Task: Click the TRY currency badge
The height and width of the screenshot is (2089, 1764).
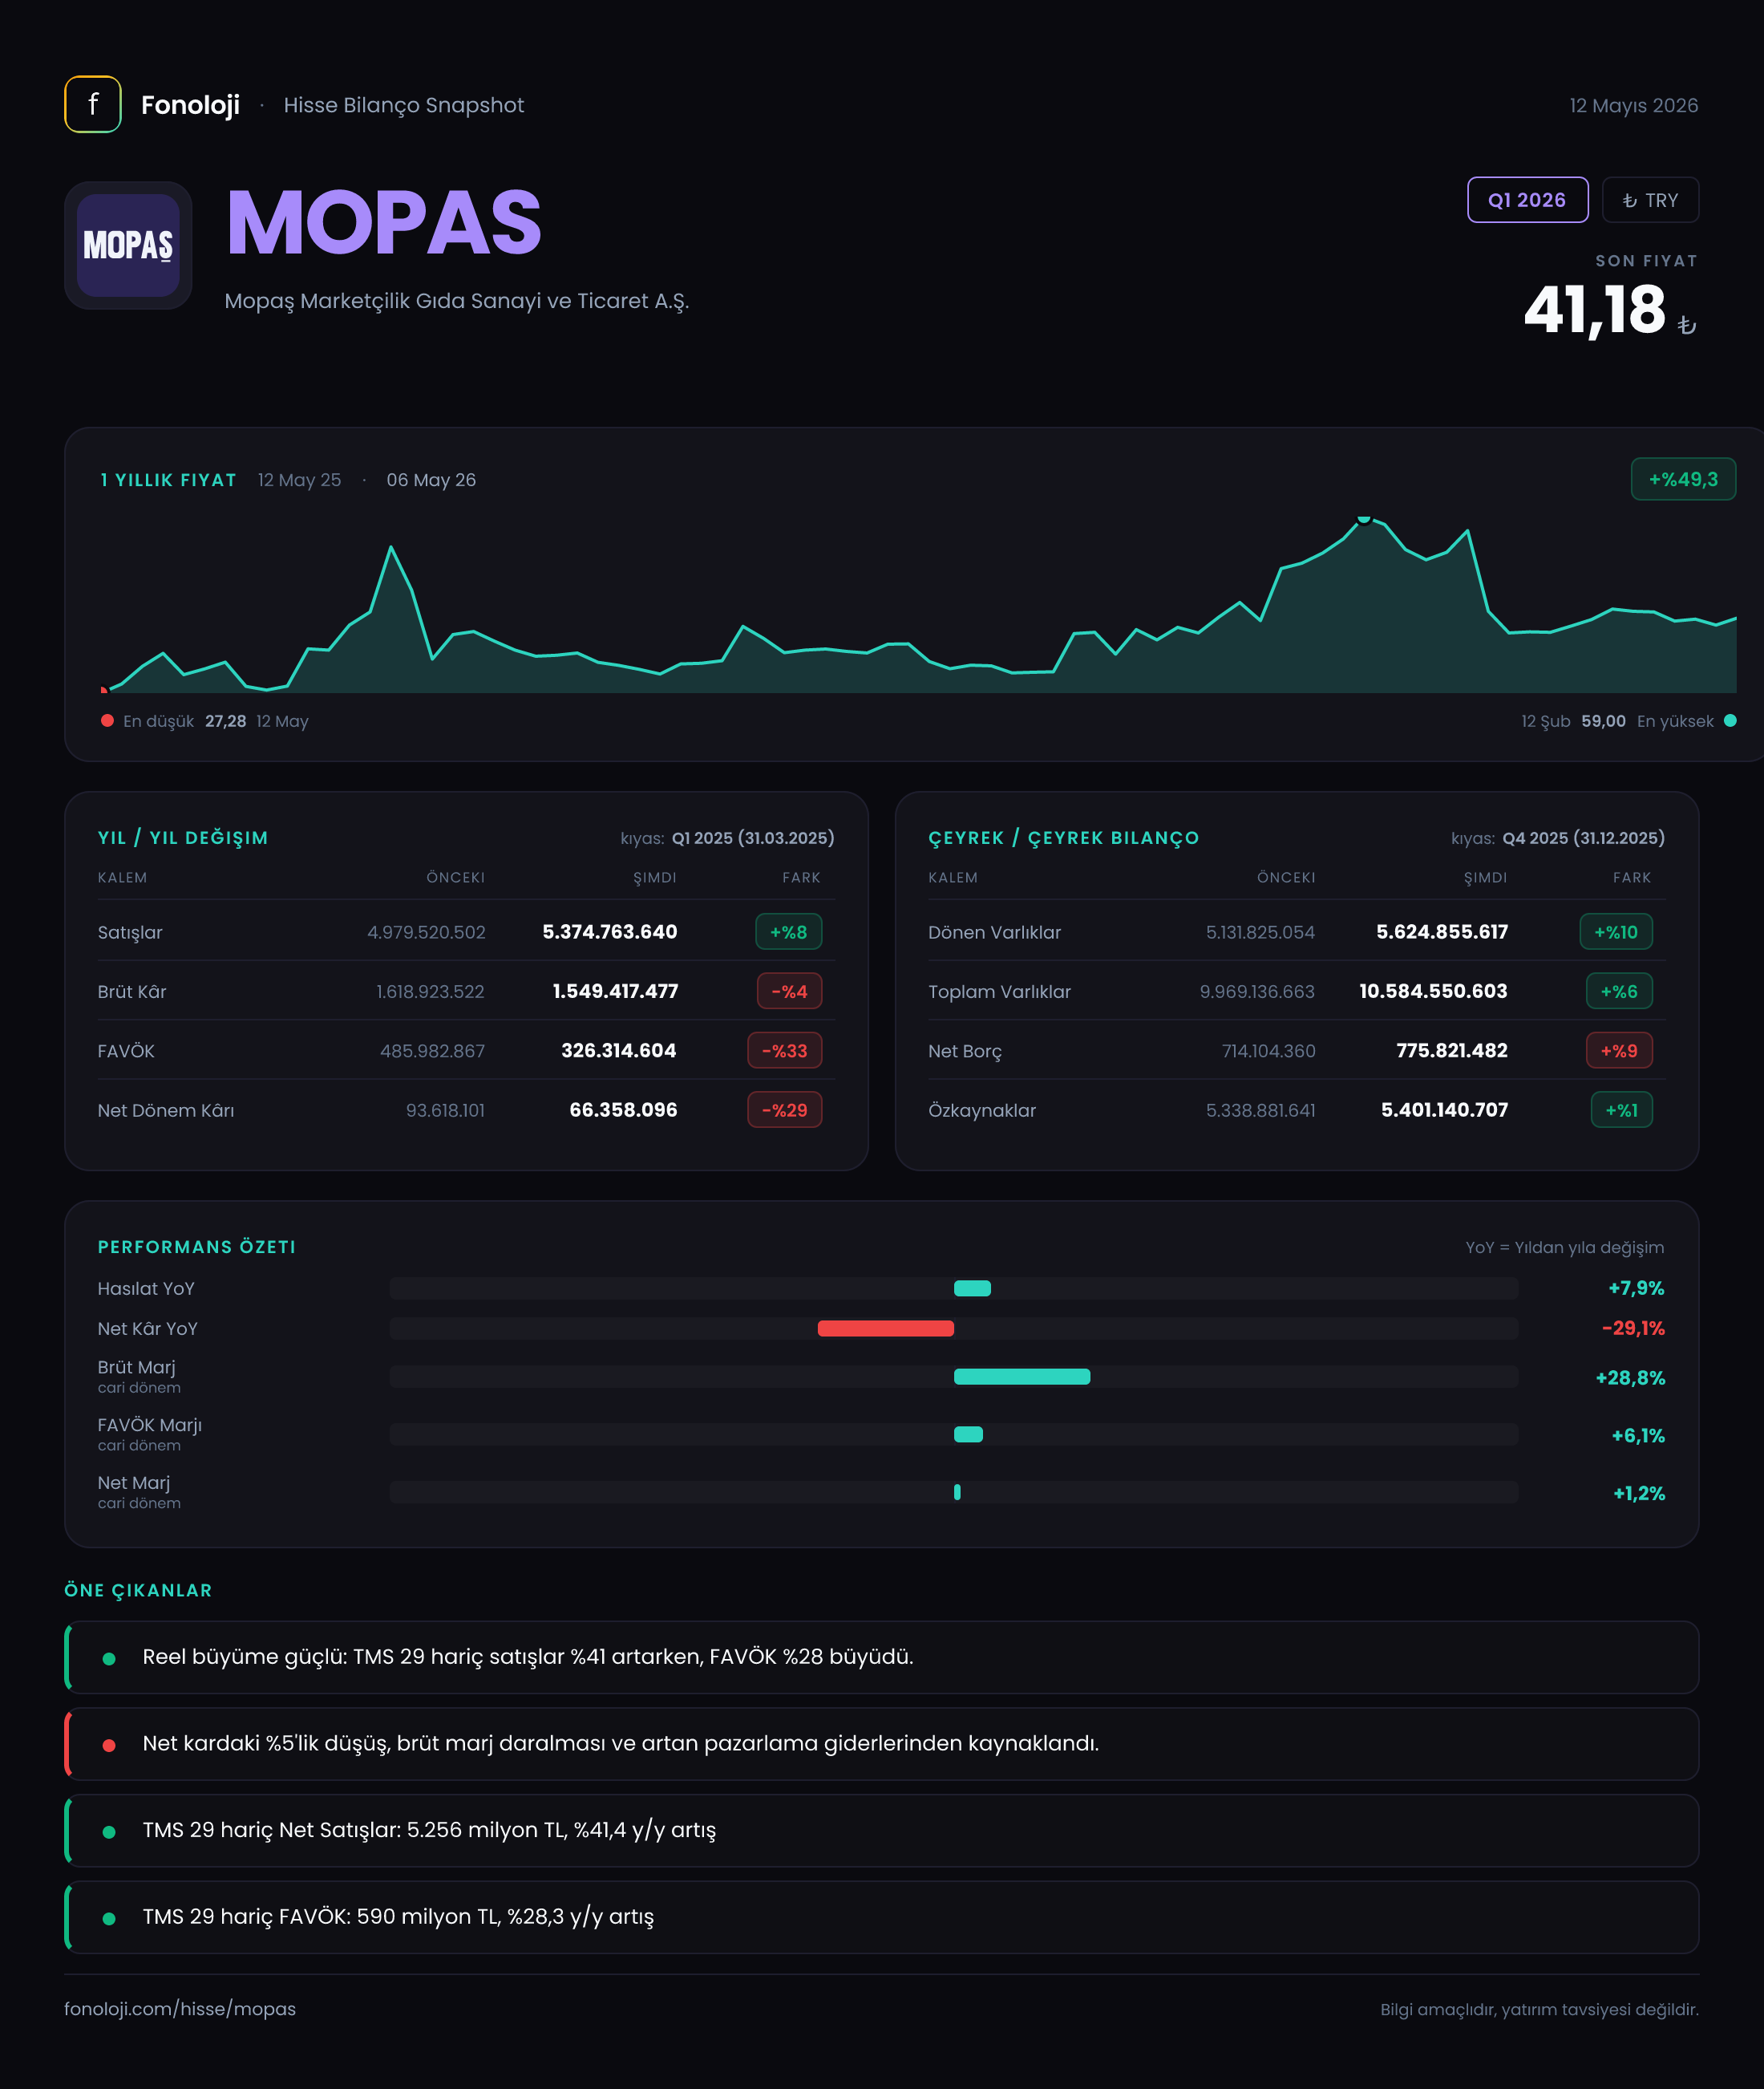Action: click(1650, 200)
